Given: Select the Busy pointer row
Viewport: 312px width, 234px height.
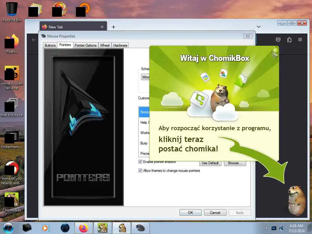Looking at the screenshot, I should pyautogui.click(x=144, y=143).
